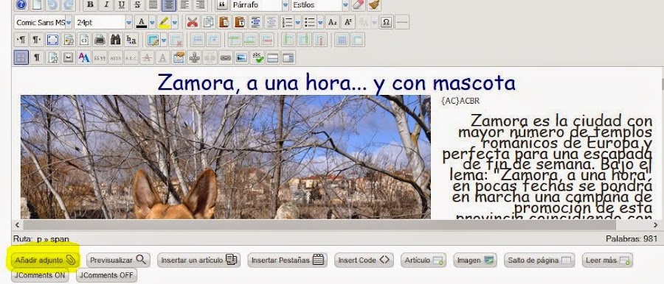
Task: Click the Zamora article title text
Action: tap(336, 82)
